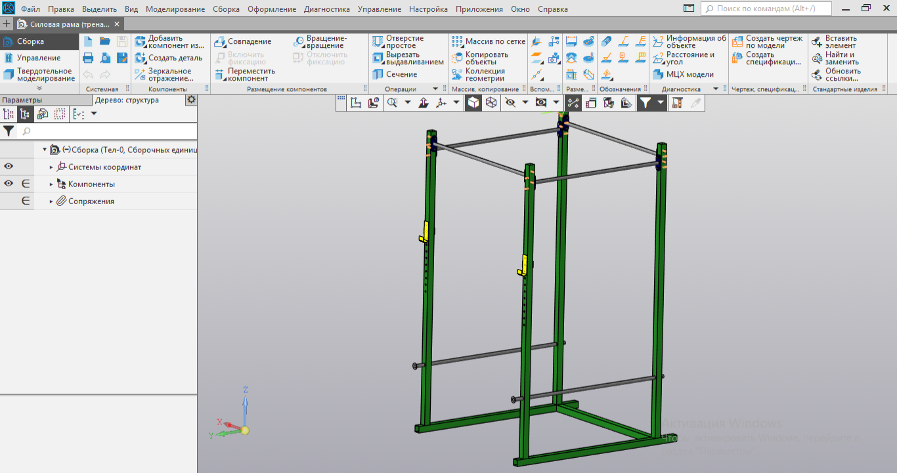Toggle the white filter funnel in view toolbar
The width and height of the screenshot is (897, 473).
point(645,102)
